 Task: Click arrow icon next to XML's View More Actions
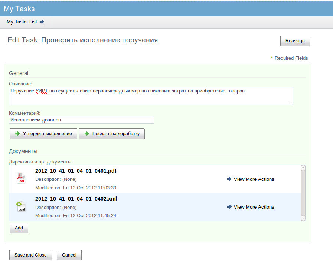coord(229,207)
